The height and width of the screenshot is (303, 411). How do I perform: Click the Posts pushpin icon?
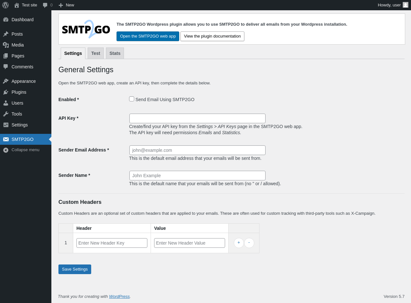click(x=6, y=34)
